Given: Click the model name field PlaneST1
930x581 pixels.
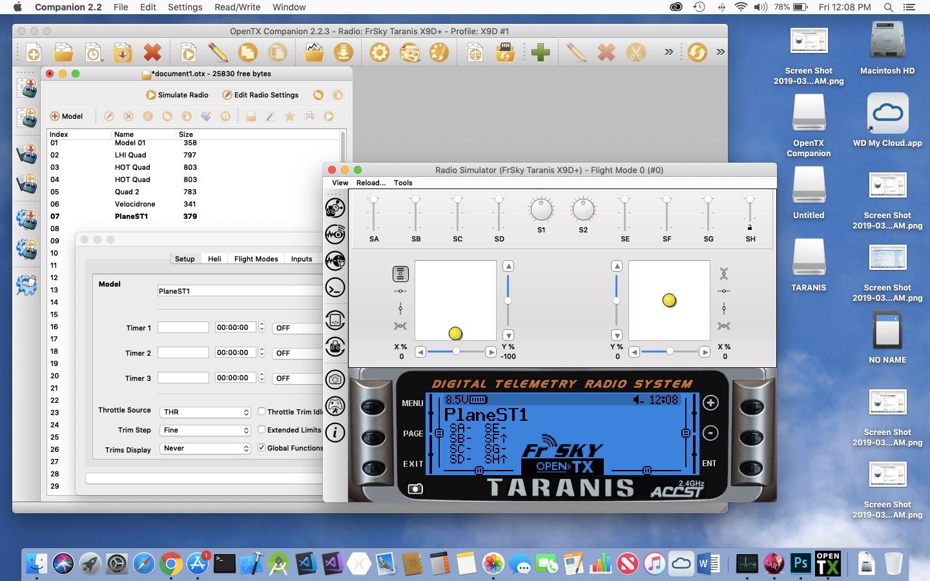Looking at the screenshot, I should [240, 291].
